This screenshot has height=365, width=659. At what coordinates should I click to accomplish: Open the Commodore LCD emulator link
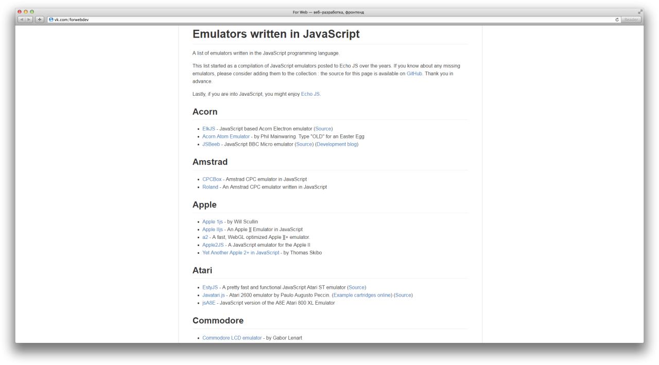coord(232,338)
